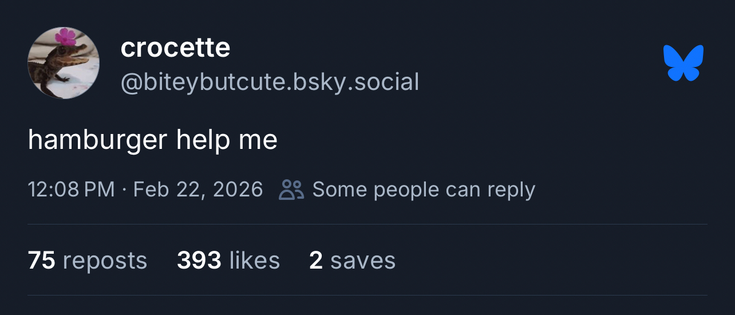Click the saves count number 2
The height and width of the screenshot is (315, 735).
click(x=316, y=261)
